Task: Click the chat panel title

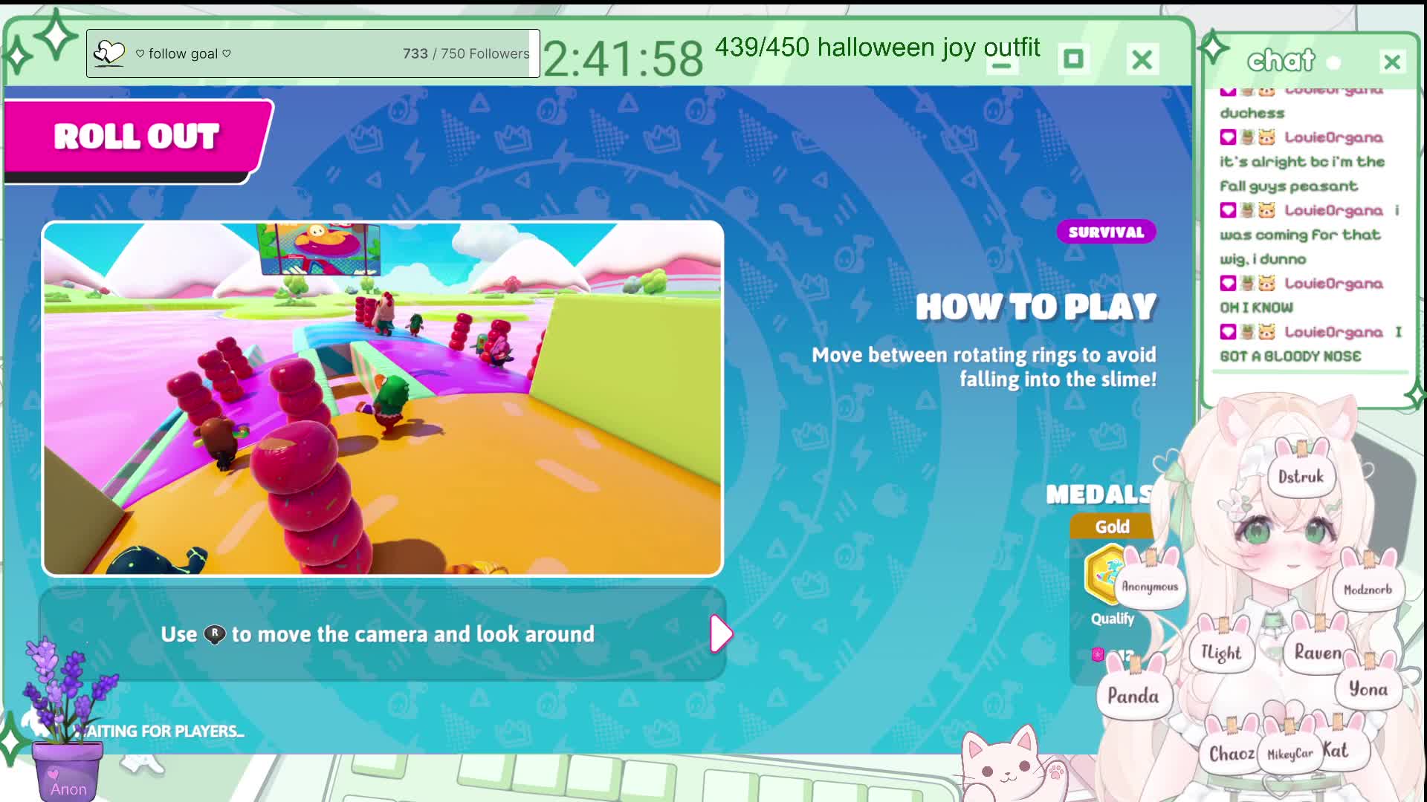Action: 1281,60
